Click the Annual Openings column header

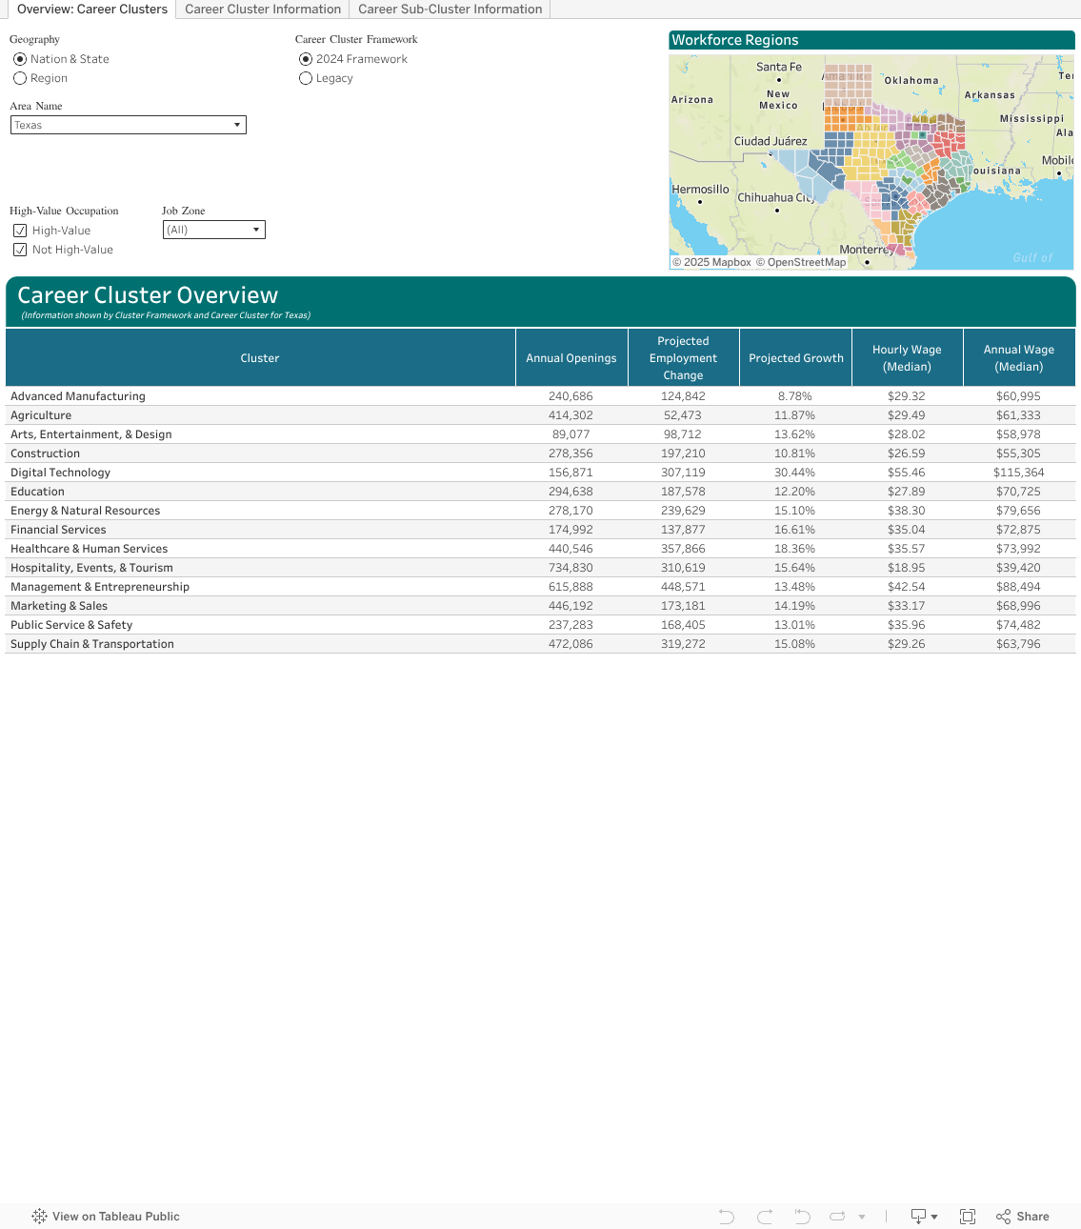(x=571, y=358)
